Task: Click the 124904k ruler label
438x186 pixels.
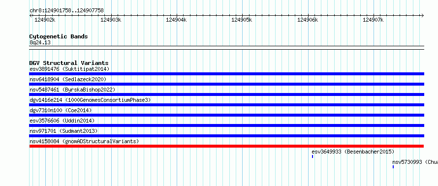Action: coord(176,20)
